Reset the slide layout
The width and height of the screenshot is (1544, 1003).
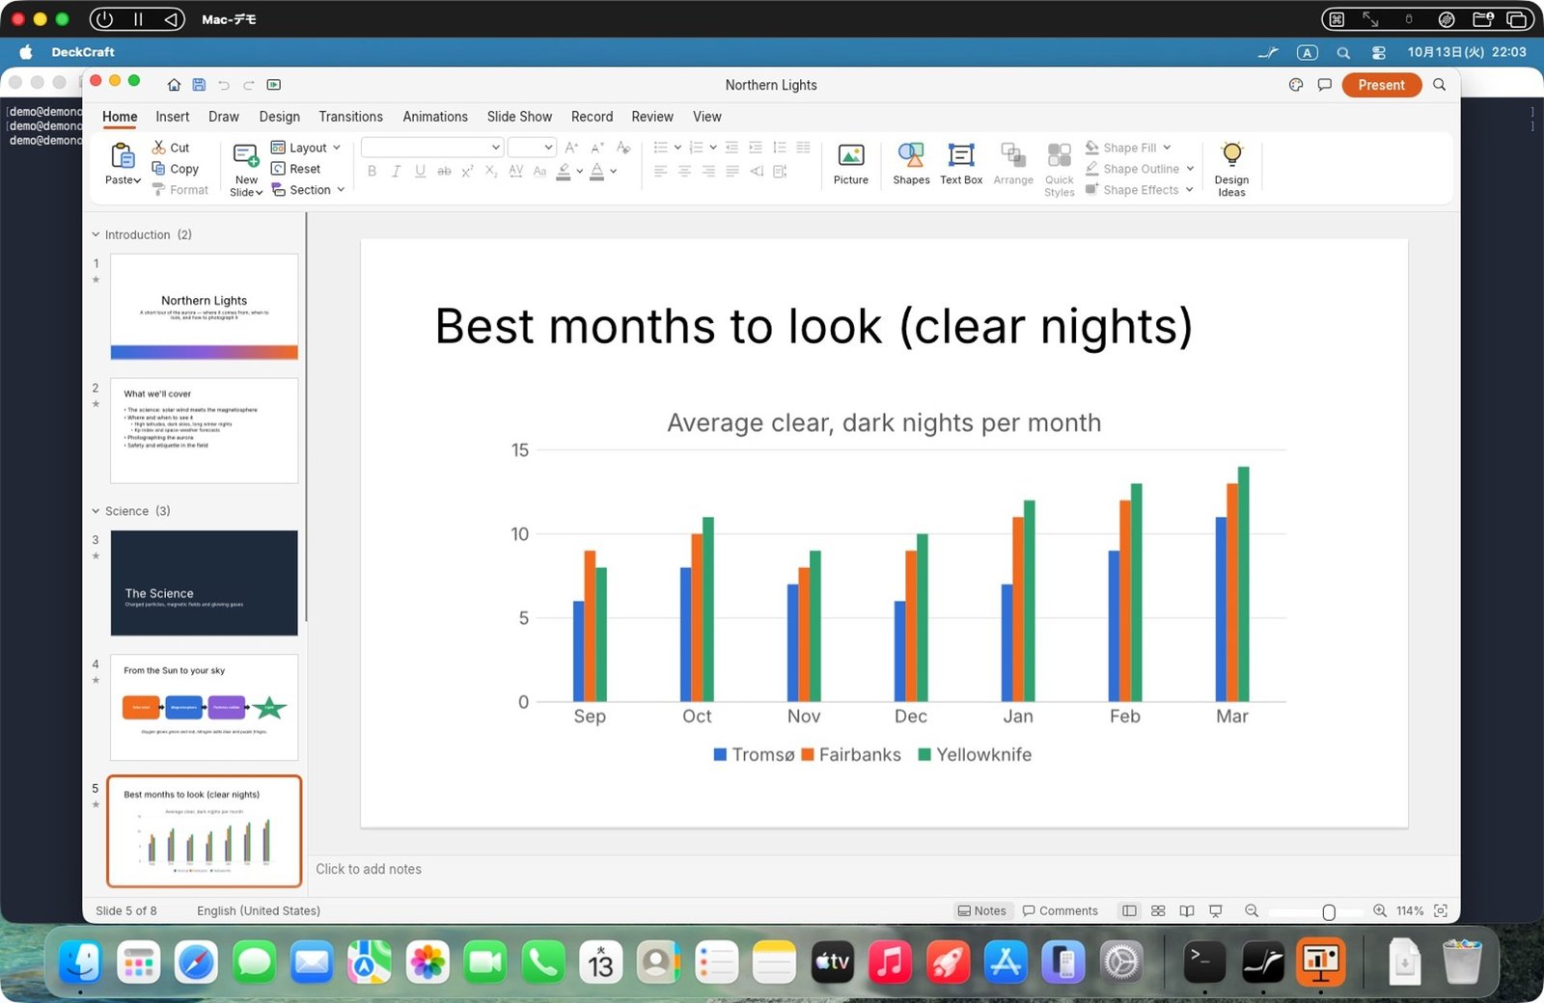point(295,169)
